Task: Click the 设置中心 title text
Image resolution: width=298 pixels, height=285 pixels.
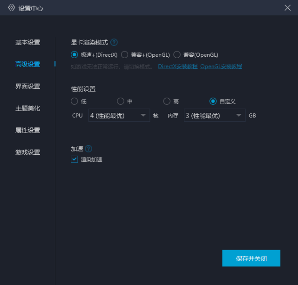Action: 31,8
